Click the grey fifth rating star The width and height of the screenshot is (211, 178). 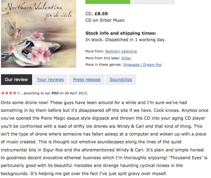[19, 93]
